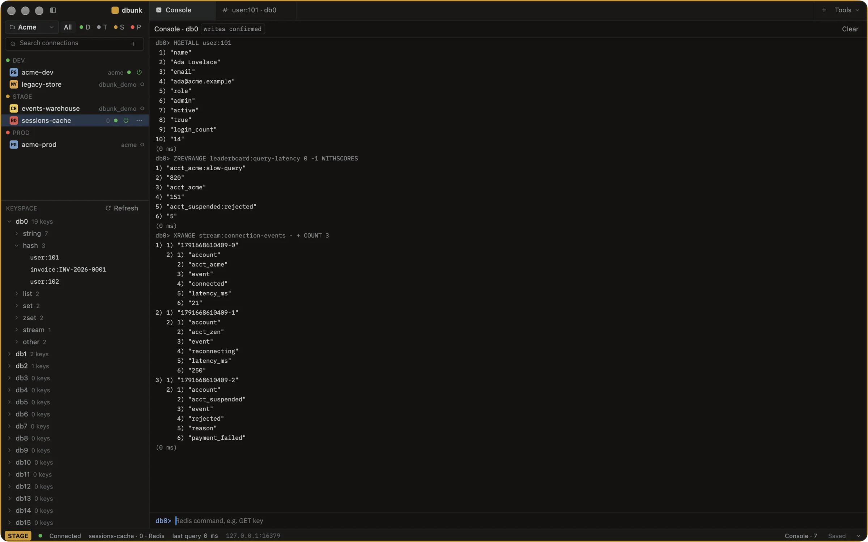
Task: Open status bar chevron next to Saved
Action: [858, 536]
